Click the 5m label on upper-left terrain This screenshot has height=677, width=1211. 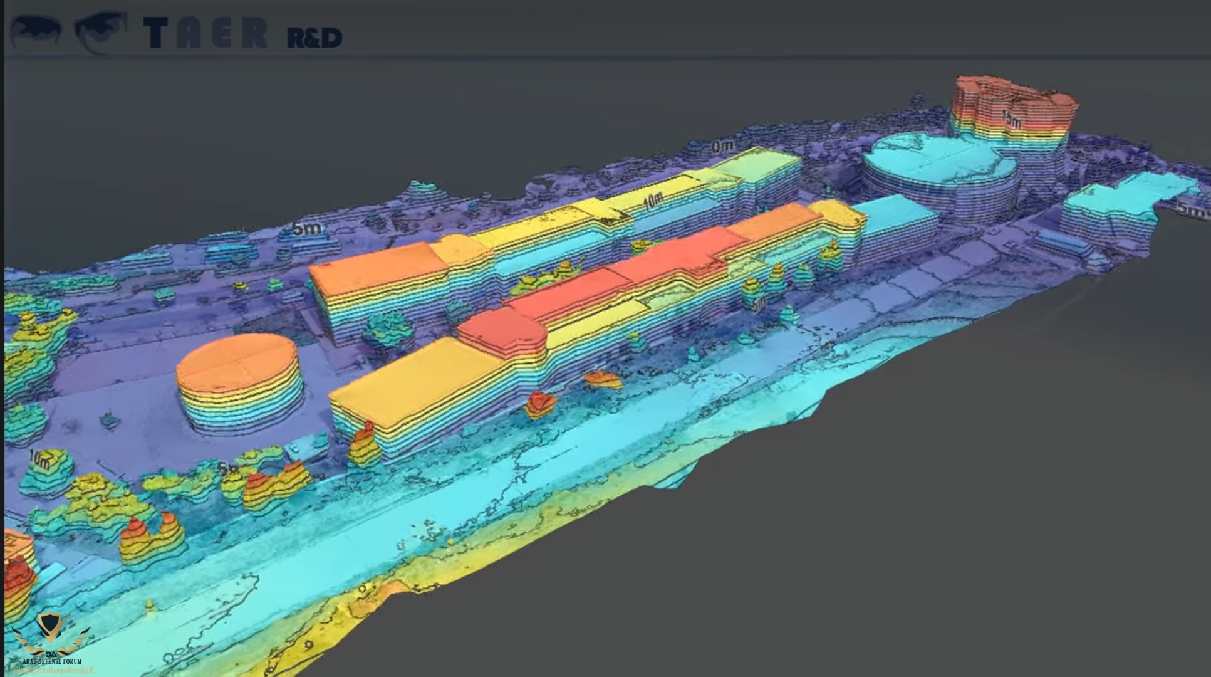(x=306, y=229)
